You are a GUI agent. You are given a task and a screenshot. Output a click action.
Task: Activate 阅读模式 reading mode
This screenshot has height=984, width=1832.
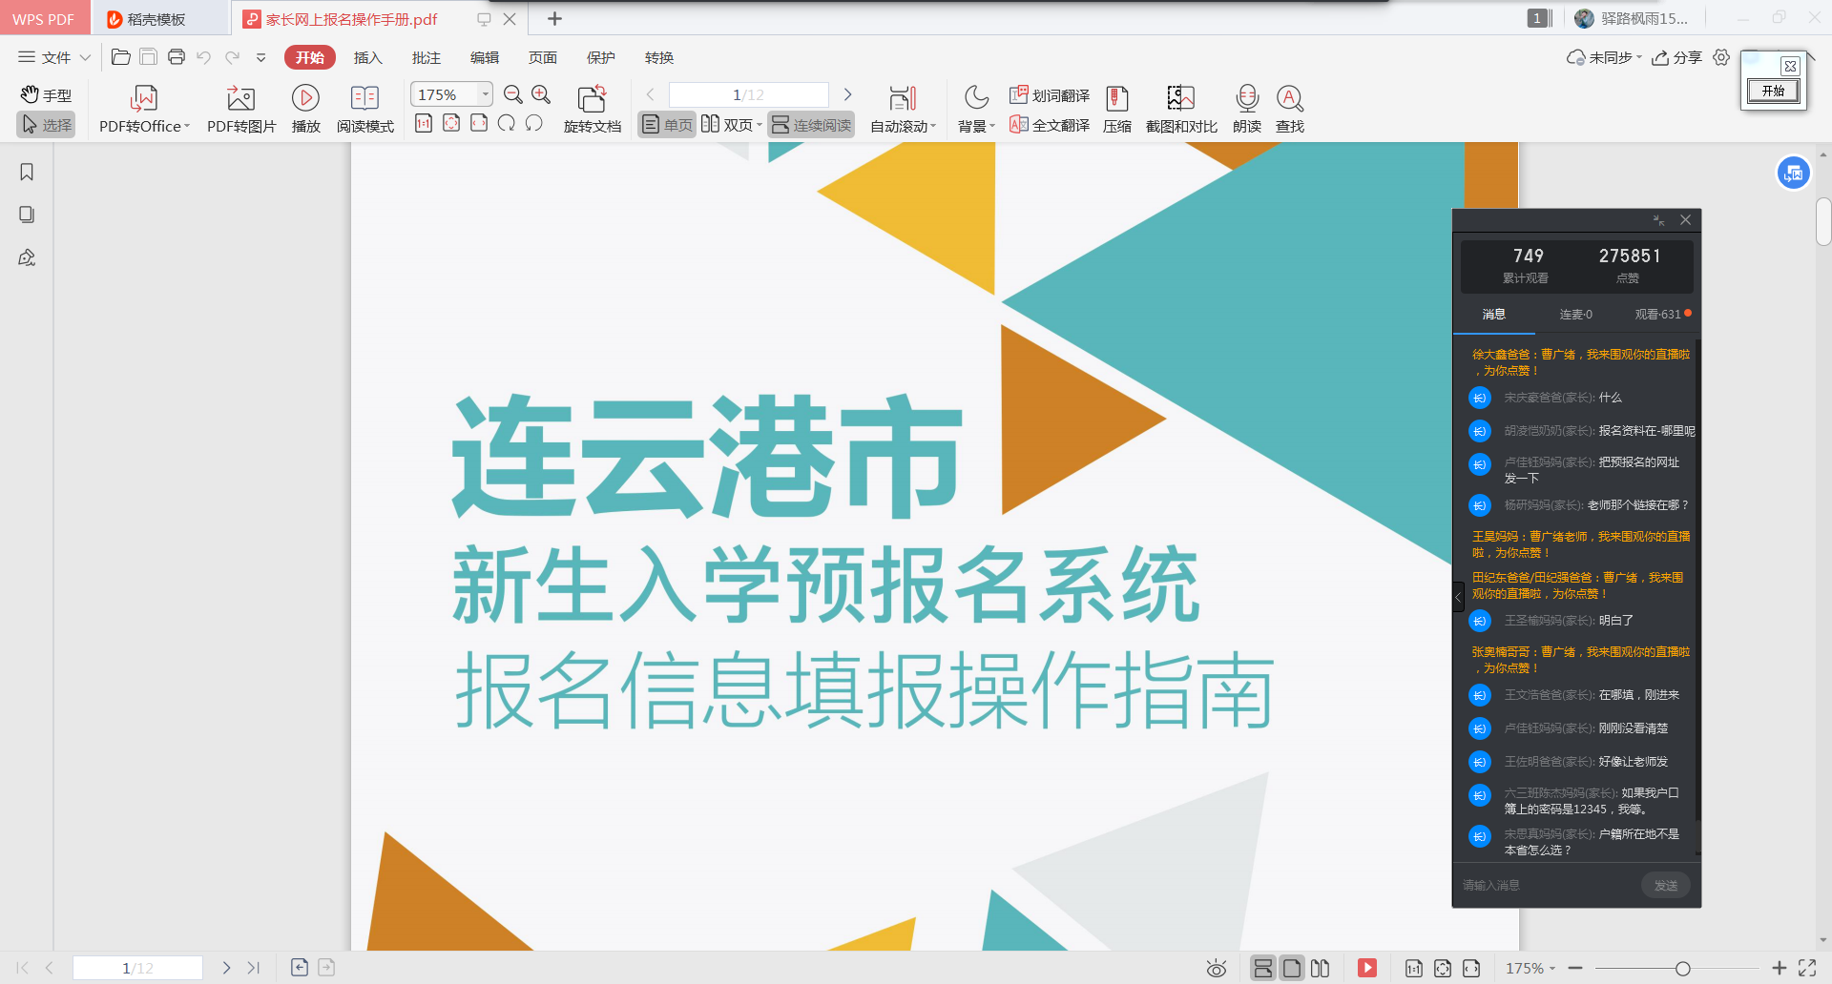(364, 108)
